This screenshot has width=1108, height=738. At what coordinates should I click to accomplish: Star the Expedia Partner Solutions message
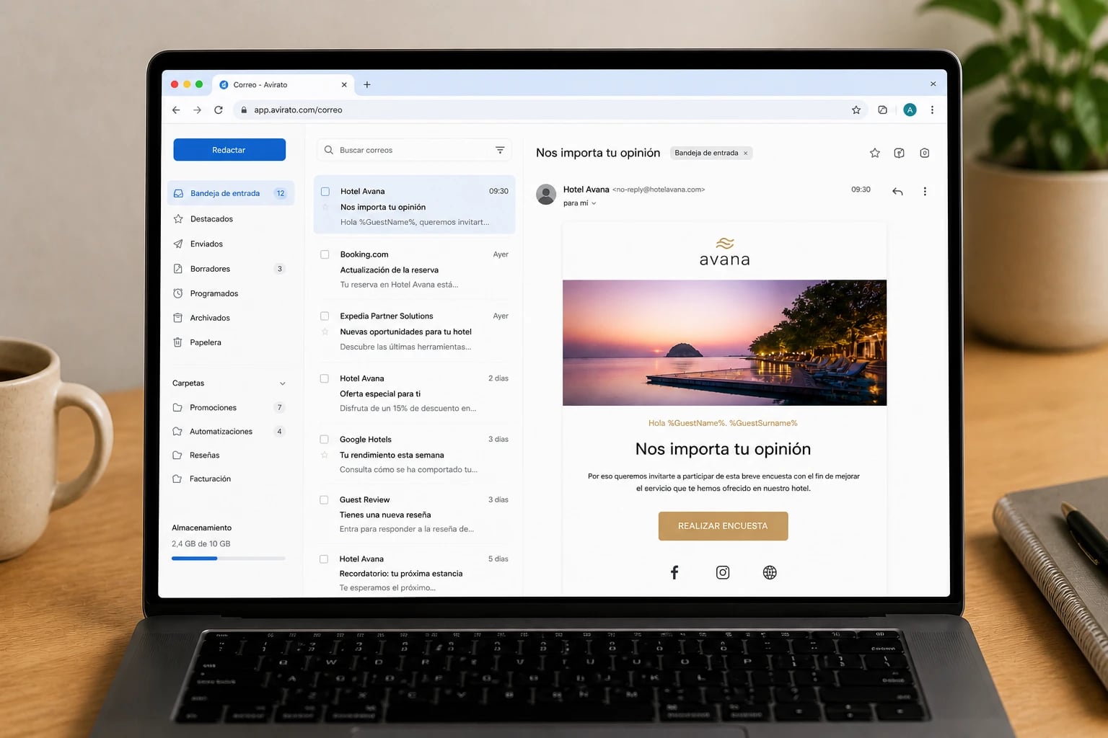(325, 332)
